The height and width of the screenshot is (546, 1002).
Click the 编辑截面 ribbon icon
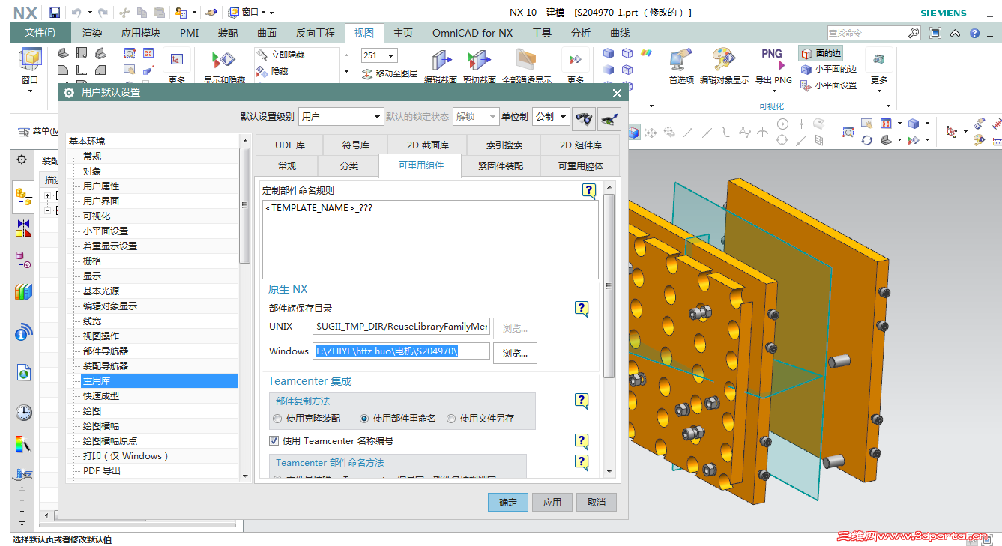point(440,66)
